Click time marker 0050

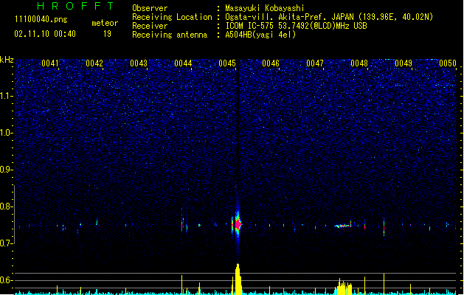[x=448, y=63]
